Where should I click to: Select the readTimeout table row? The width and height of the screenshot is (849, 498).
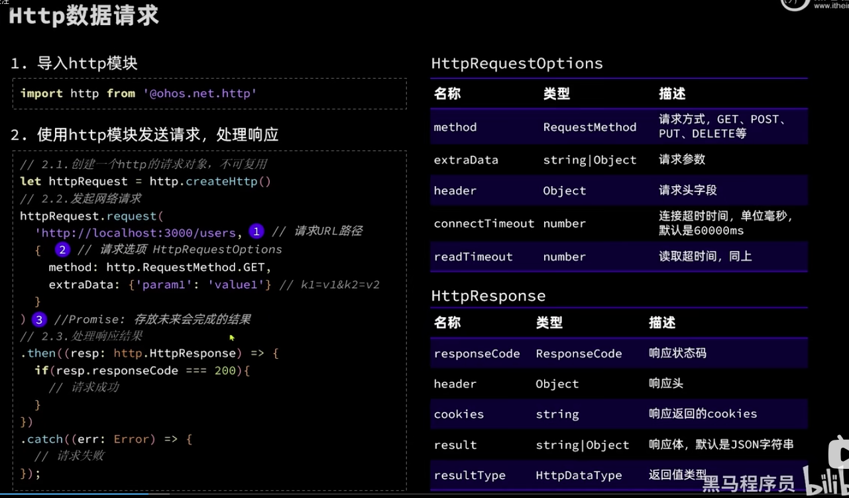point(473,257)
